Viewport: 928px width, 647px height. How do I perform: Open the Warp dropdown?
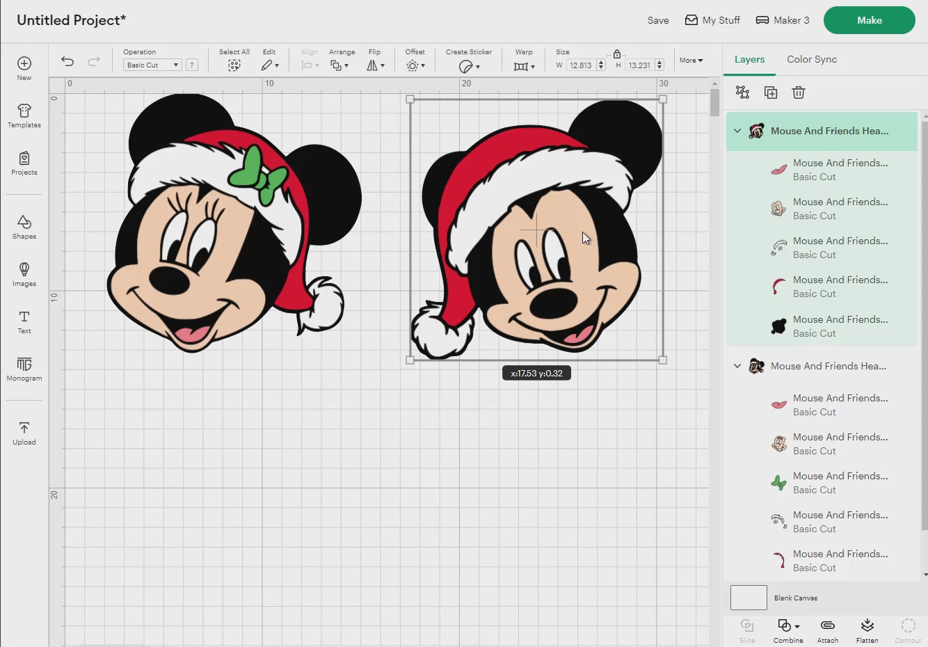point(525,66)
